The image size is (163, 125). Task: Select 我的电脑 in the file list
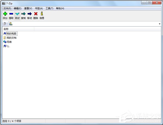click(x=11, y=33)
